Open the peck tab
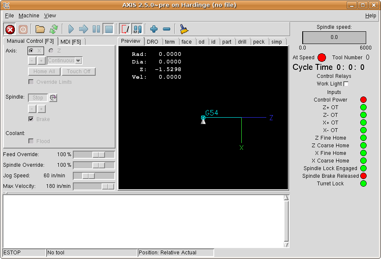381x259 pixels. click(259, 42)
